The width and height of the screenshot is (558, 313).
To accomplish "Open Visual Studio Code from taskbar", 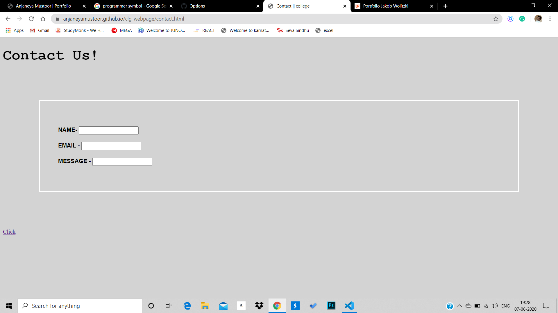I will [349, 306].
